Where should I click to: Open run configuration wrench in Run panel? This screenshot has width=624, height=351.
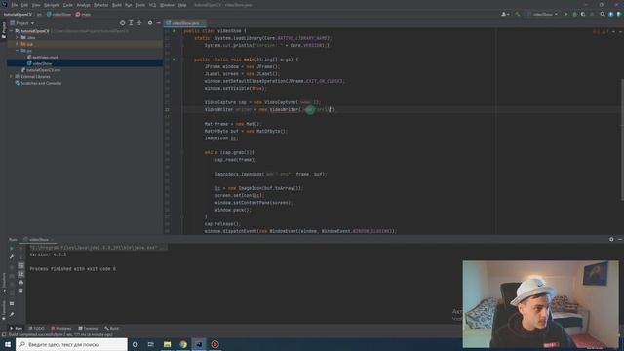tap(12, 256)
